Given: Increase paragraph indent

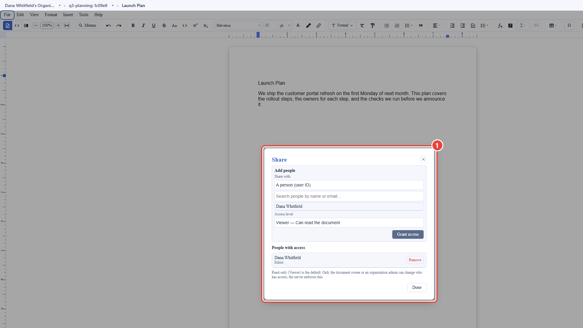Looking at the screenshot, I should (462, 26).
